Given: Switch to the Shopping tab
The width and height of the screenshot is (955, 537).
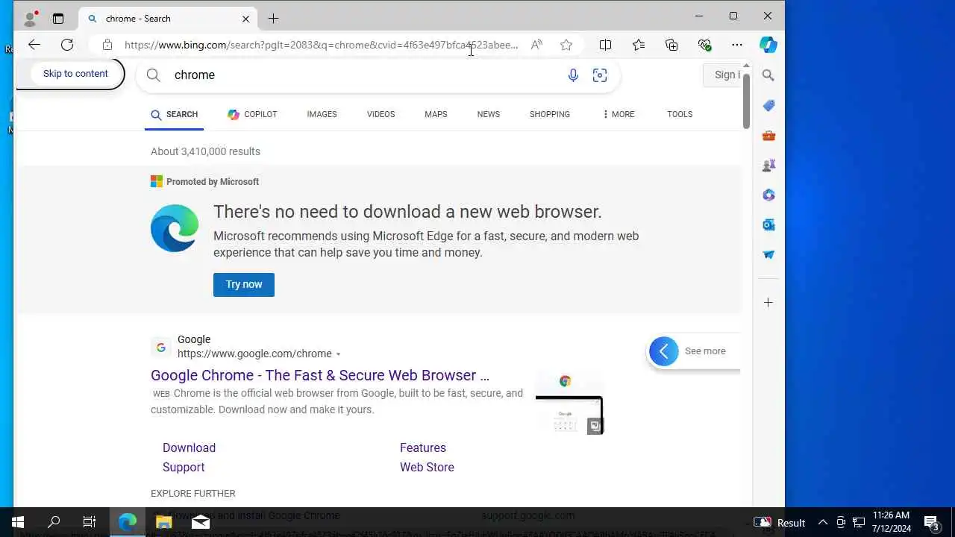Looking at the screenshot, I should click(550, 114).
